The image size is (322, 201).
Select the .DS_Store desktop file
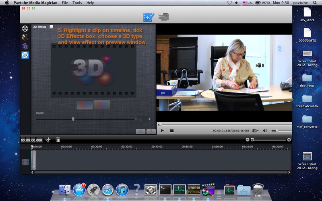pos(307,14)
